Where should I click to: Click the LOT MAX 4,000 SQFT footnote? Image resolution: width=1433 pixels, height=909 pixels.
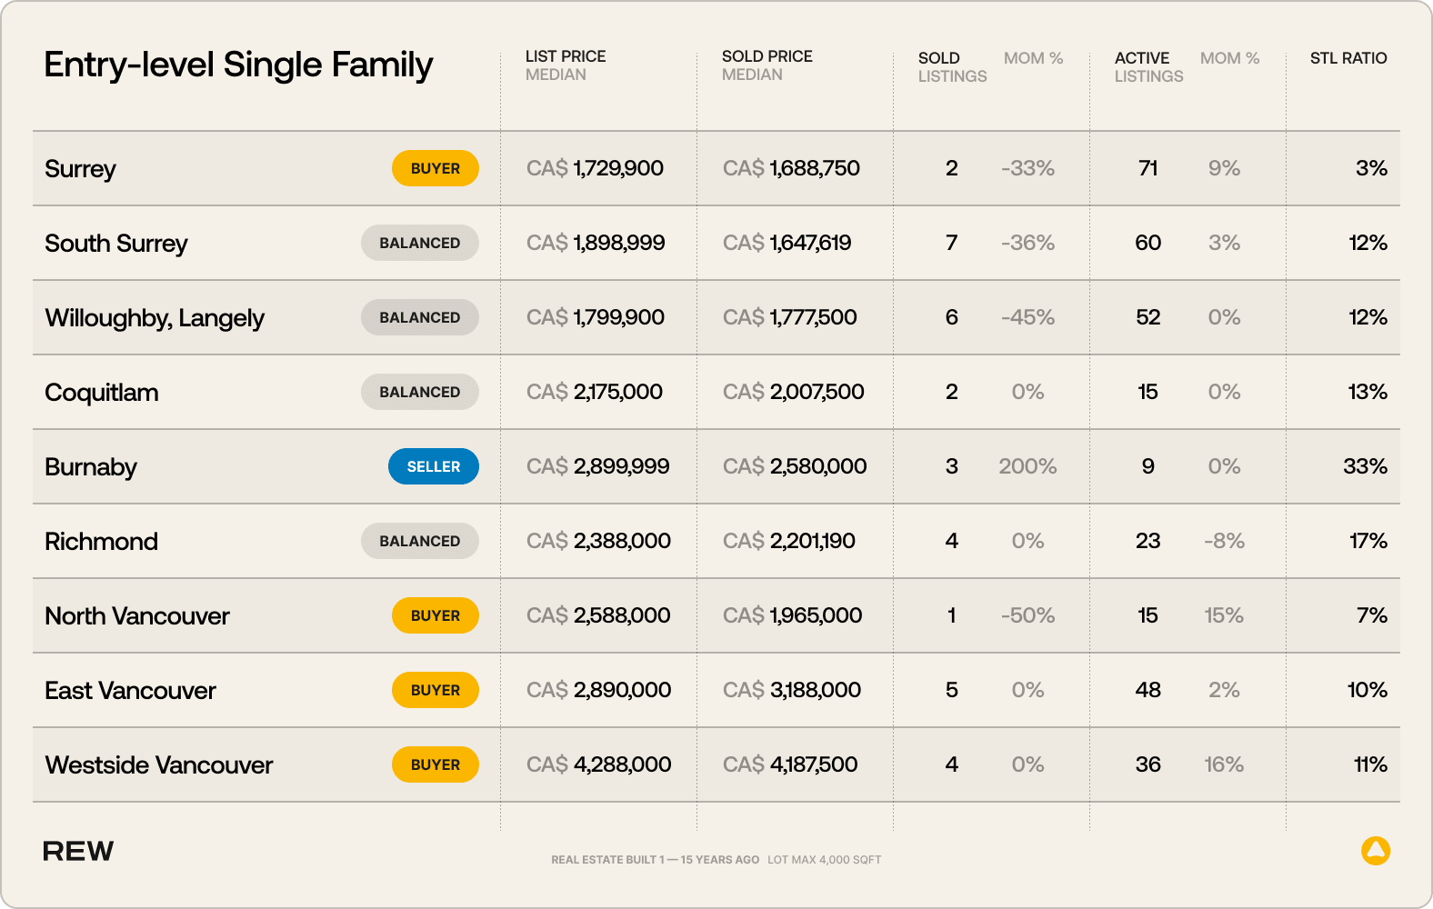click(825, 860)
